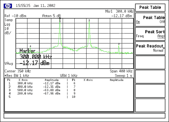Click the Span 400 kHz label
The height and width of the screenshot is (122, 169).
point(121,71)
